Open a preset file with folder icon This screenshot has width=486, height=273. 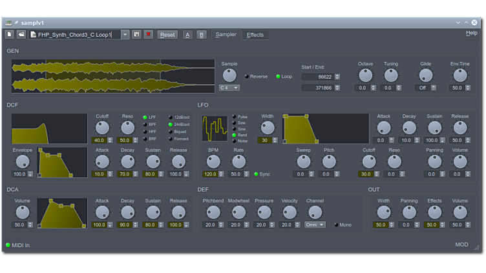tap(21, 34)
